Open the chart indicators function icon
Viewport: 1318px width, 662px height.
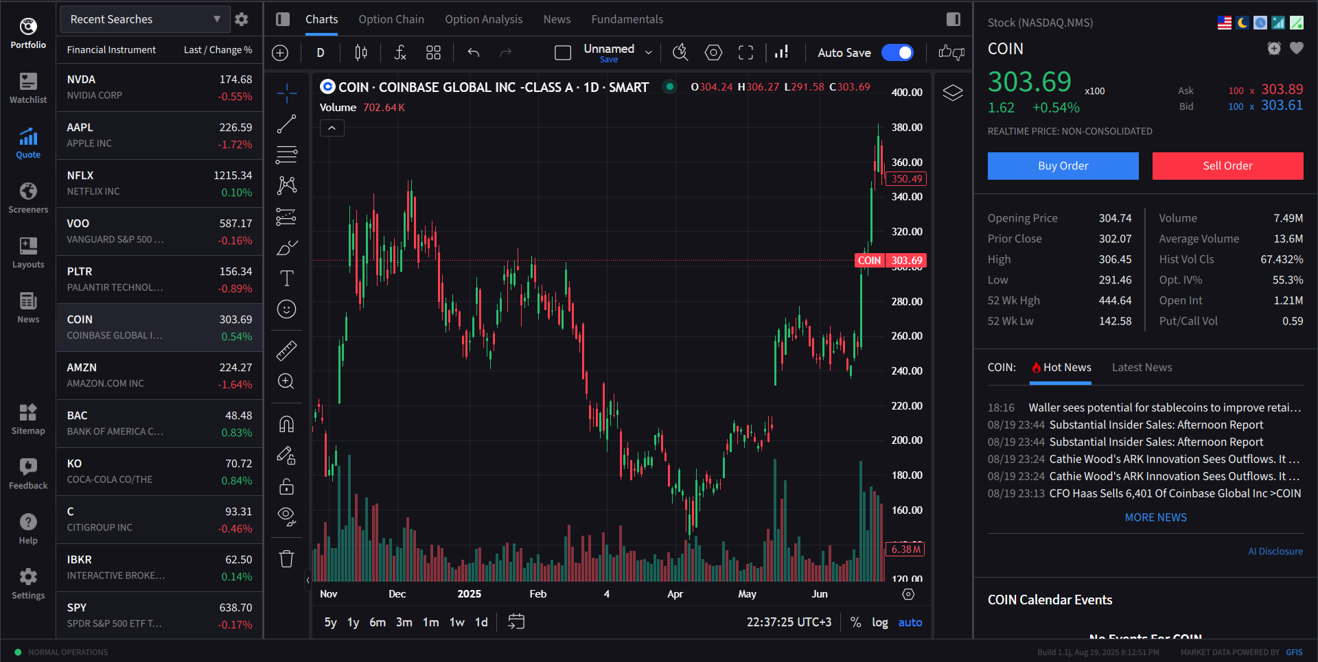[400, 53]
